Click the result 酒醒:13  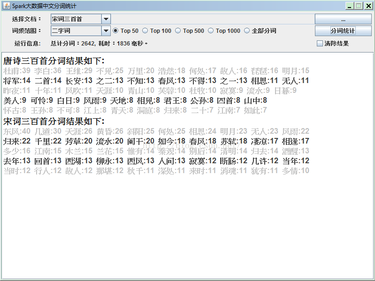click(x=296, y=151)
